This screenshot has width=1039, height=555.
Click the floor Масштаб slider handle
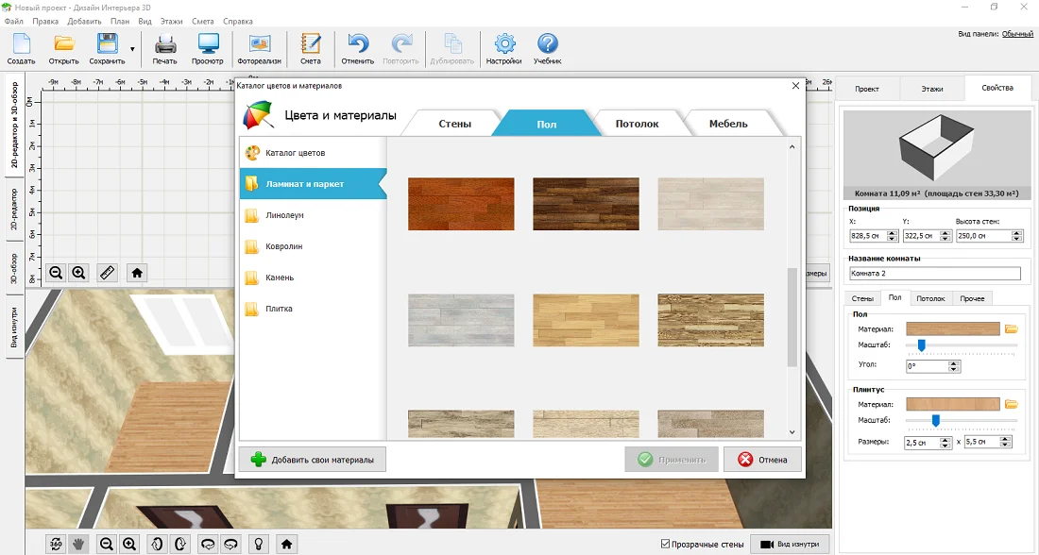[x=921, y=346]
